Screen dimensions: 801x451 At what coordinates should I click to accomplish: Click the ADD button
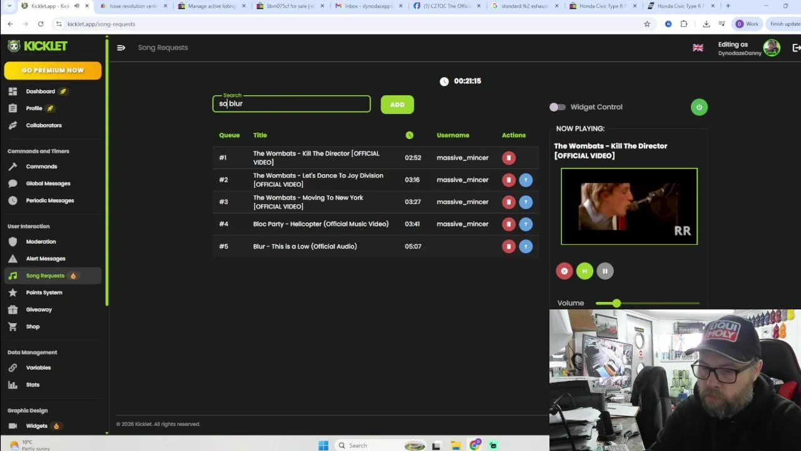click(397, 105)
